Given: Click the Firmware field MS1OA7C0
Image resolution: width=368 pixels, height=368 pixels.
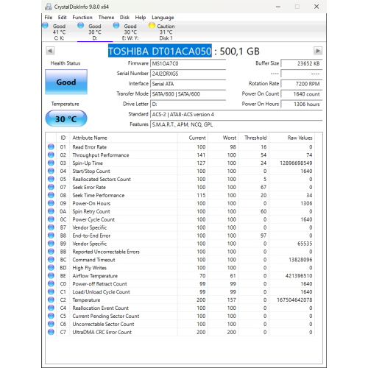Looking at the screenshot, I should click(x=188, y=63).
